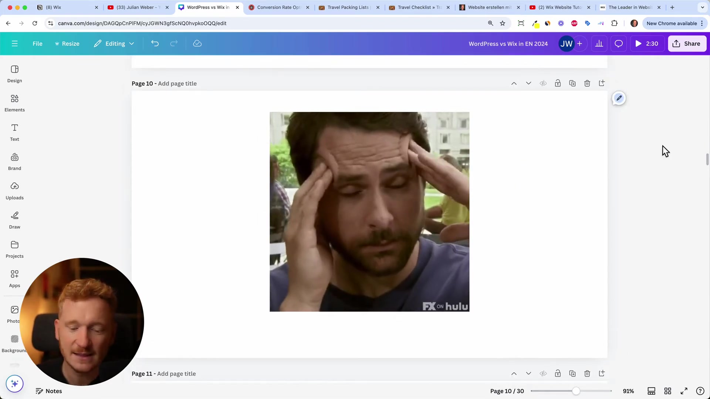
Task: Lock Page 10
Action: [558, 83]
